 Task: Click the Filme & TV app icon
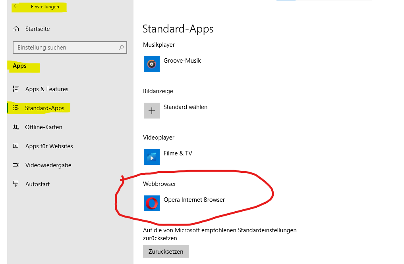151,157
